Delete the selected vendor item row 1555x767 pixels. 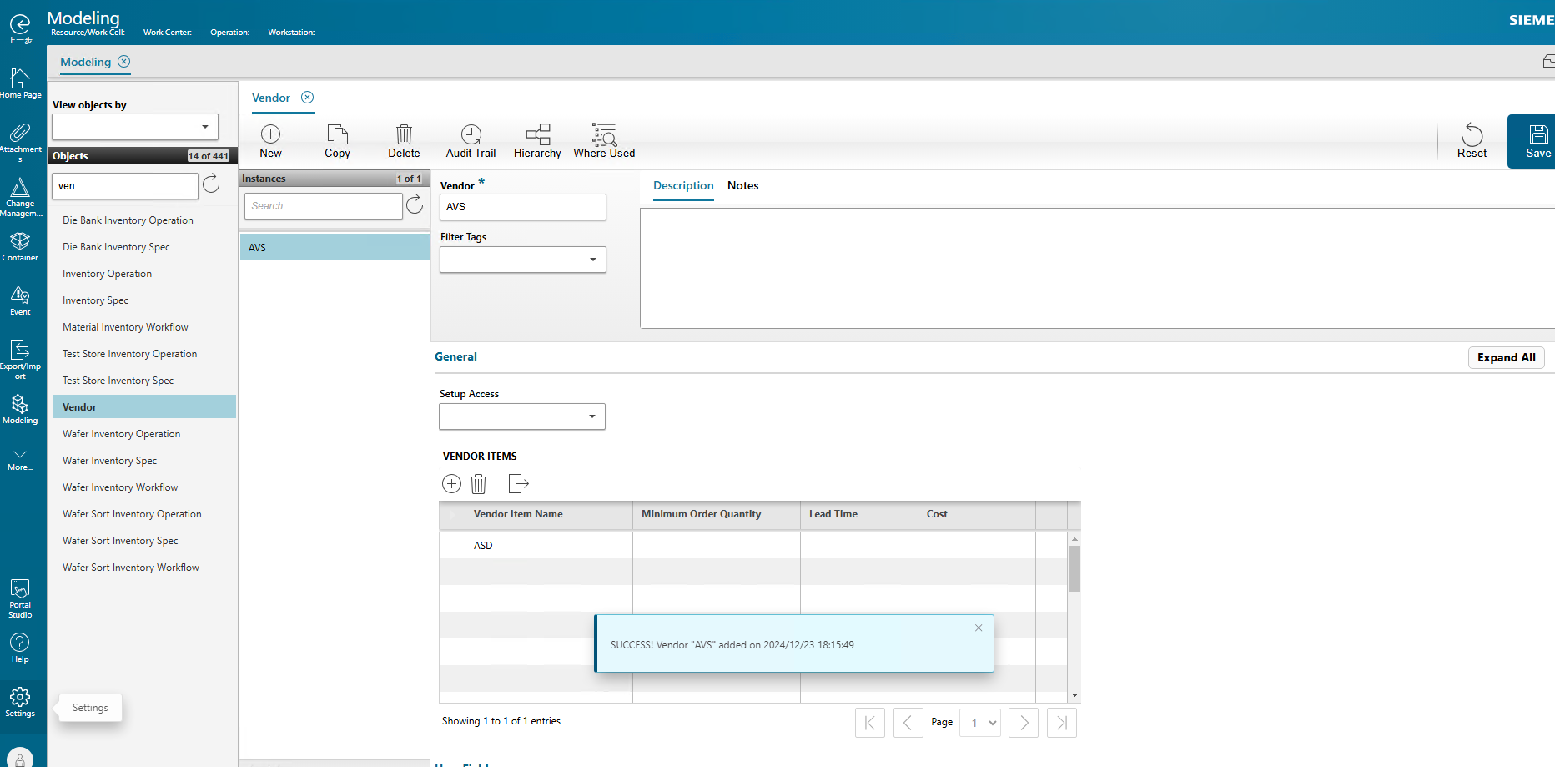coord(478,483)
